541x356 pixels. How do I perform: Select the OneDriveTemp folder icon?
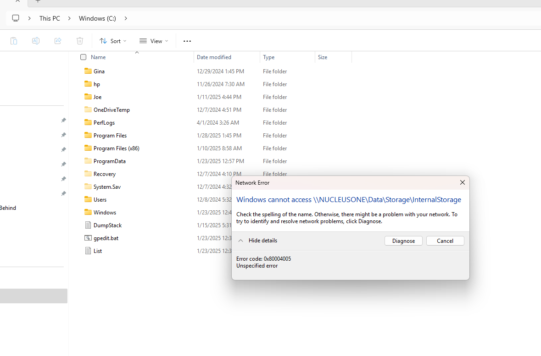point(88,110)
